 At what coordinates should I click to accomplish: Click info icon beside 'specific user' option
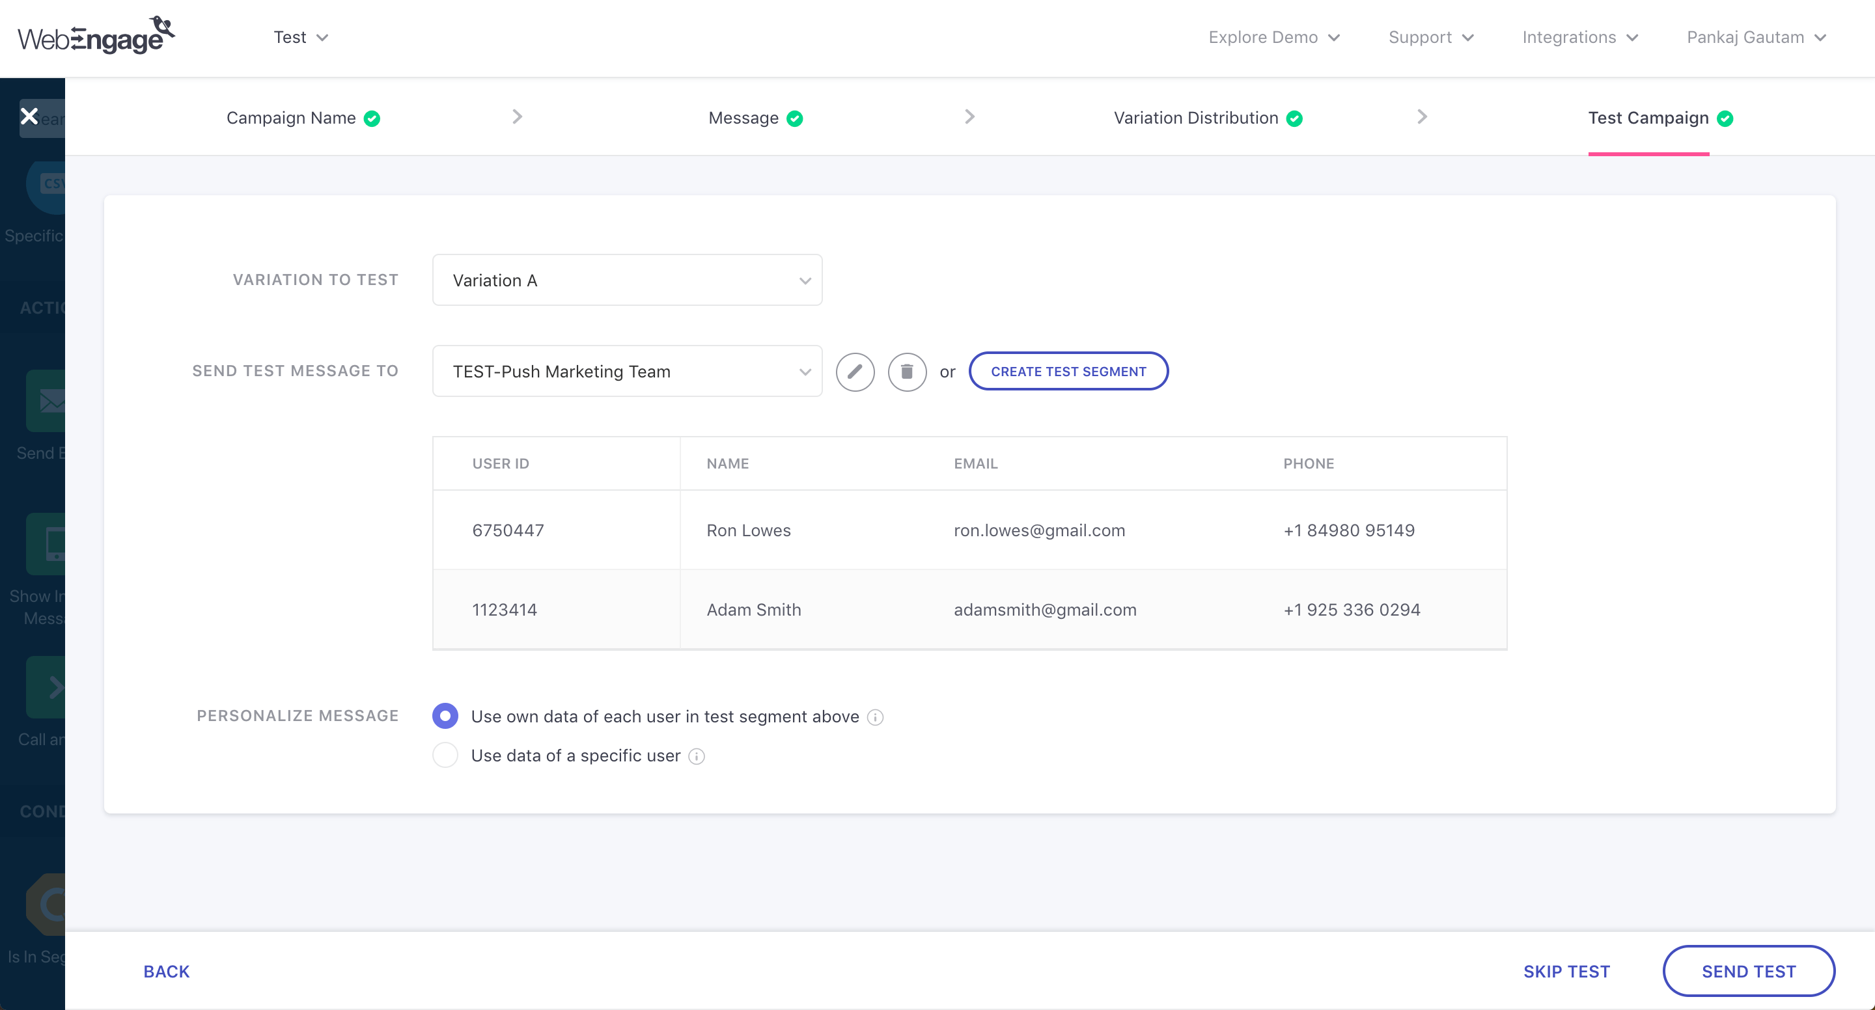click(697, 757)
